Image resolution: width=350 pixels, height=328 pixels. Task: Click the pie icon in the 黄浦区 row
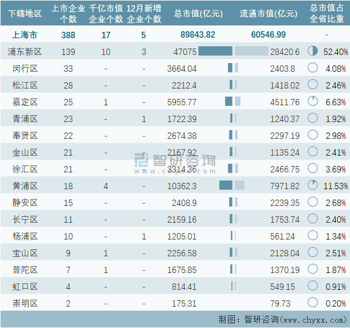(313, 186)
